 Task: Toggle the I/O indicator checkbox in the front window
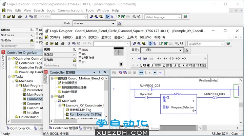[x=80, y=62]
